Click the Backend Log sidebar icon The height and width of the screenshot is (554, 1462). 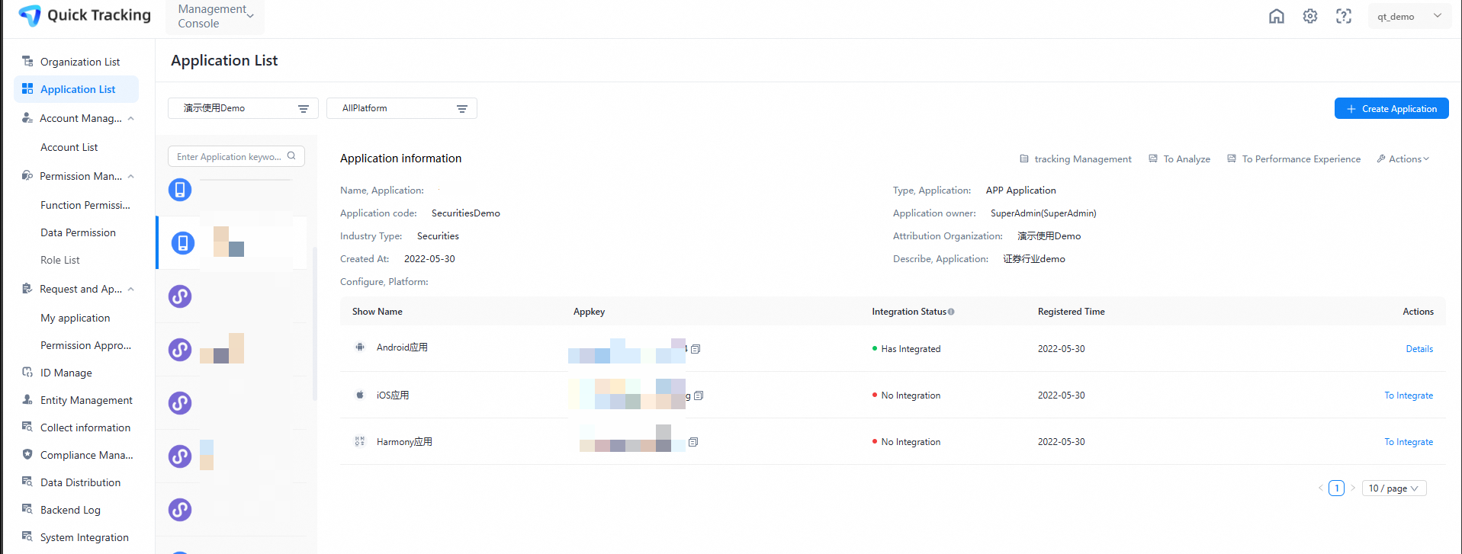27,509
